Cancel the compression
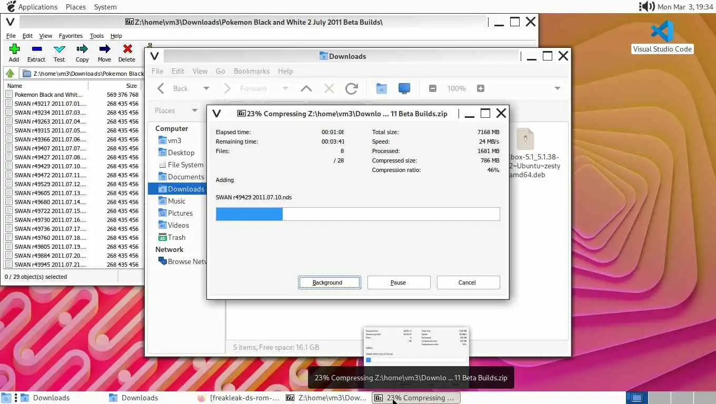Screen dimensions: 716x404 pos(468,282)
